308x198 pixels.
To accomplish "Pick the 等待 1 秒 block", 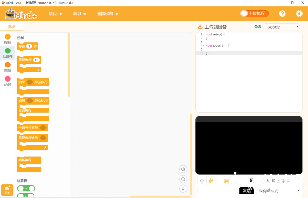I will click(27, 46).
